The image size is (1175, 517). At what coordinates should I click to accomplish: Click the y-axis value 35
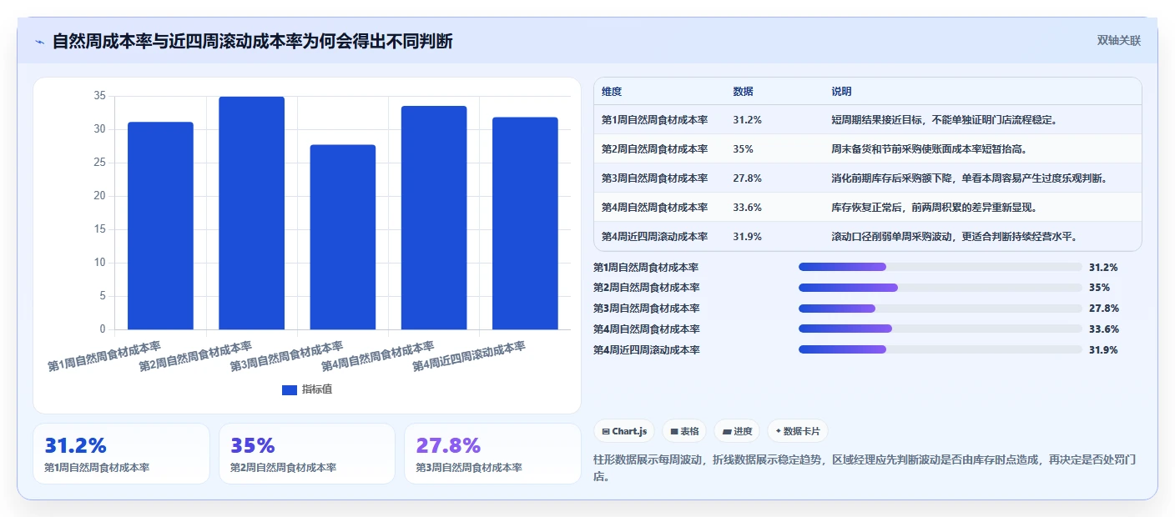click(x=99, y=96)
